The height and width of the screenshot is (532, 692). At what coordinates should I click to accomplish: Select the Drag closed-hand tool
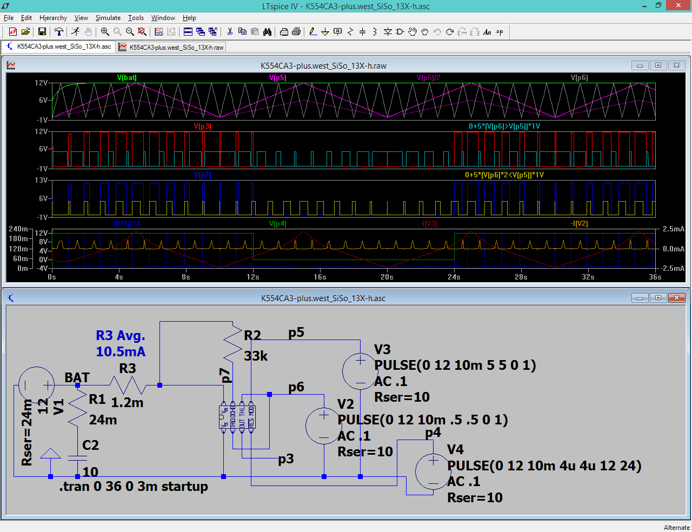click(x=425, y=32)
